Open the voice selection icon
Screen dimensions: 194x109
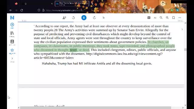(x=64, y=18)
